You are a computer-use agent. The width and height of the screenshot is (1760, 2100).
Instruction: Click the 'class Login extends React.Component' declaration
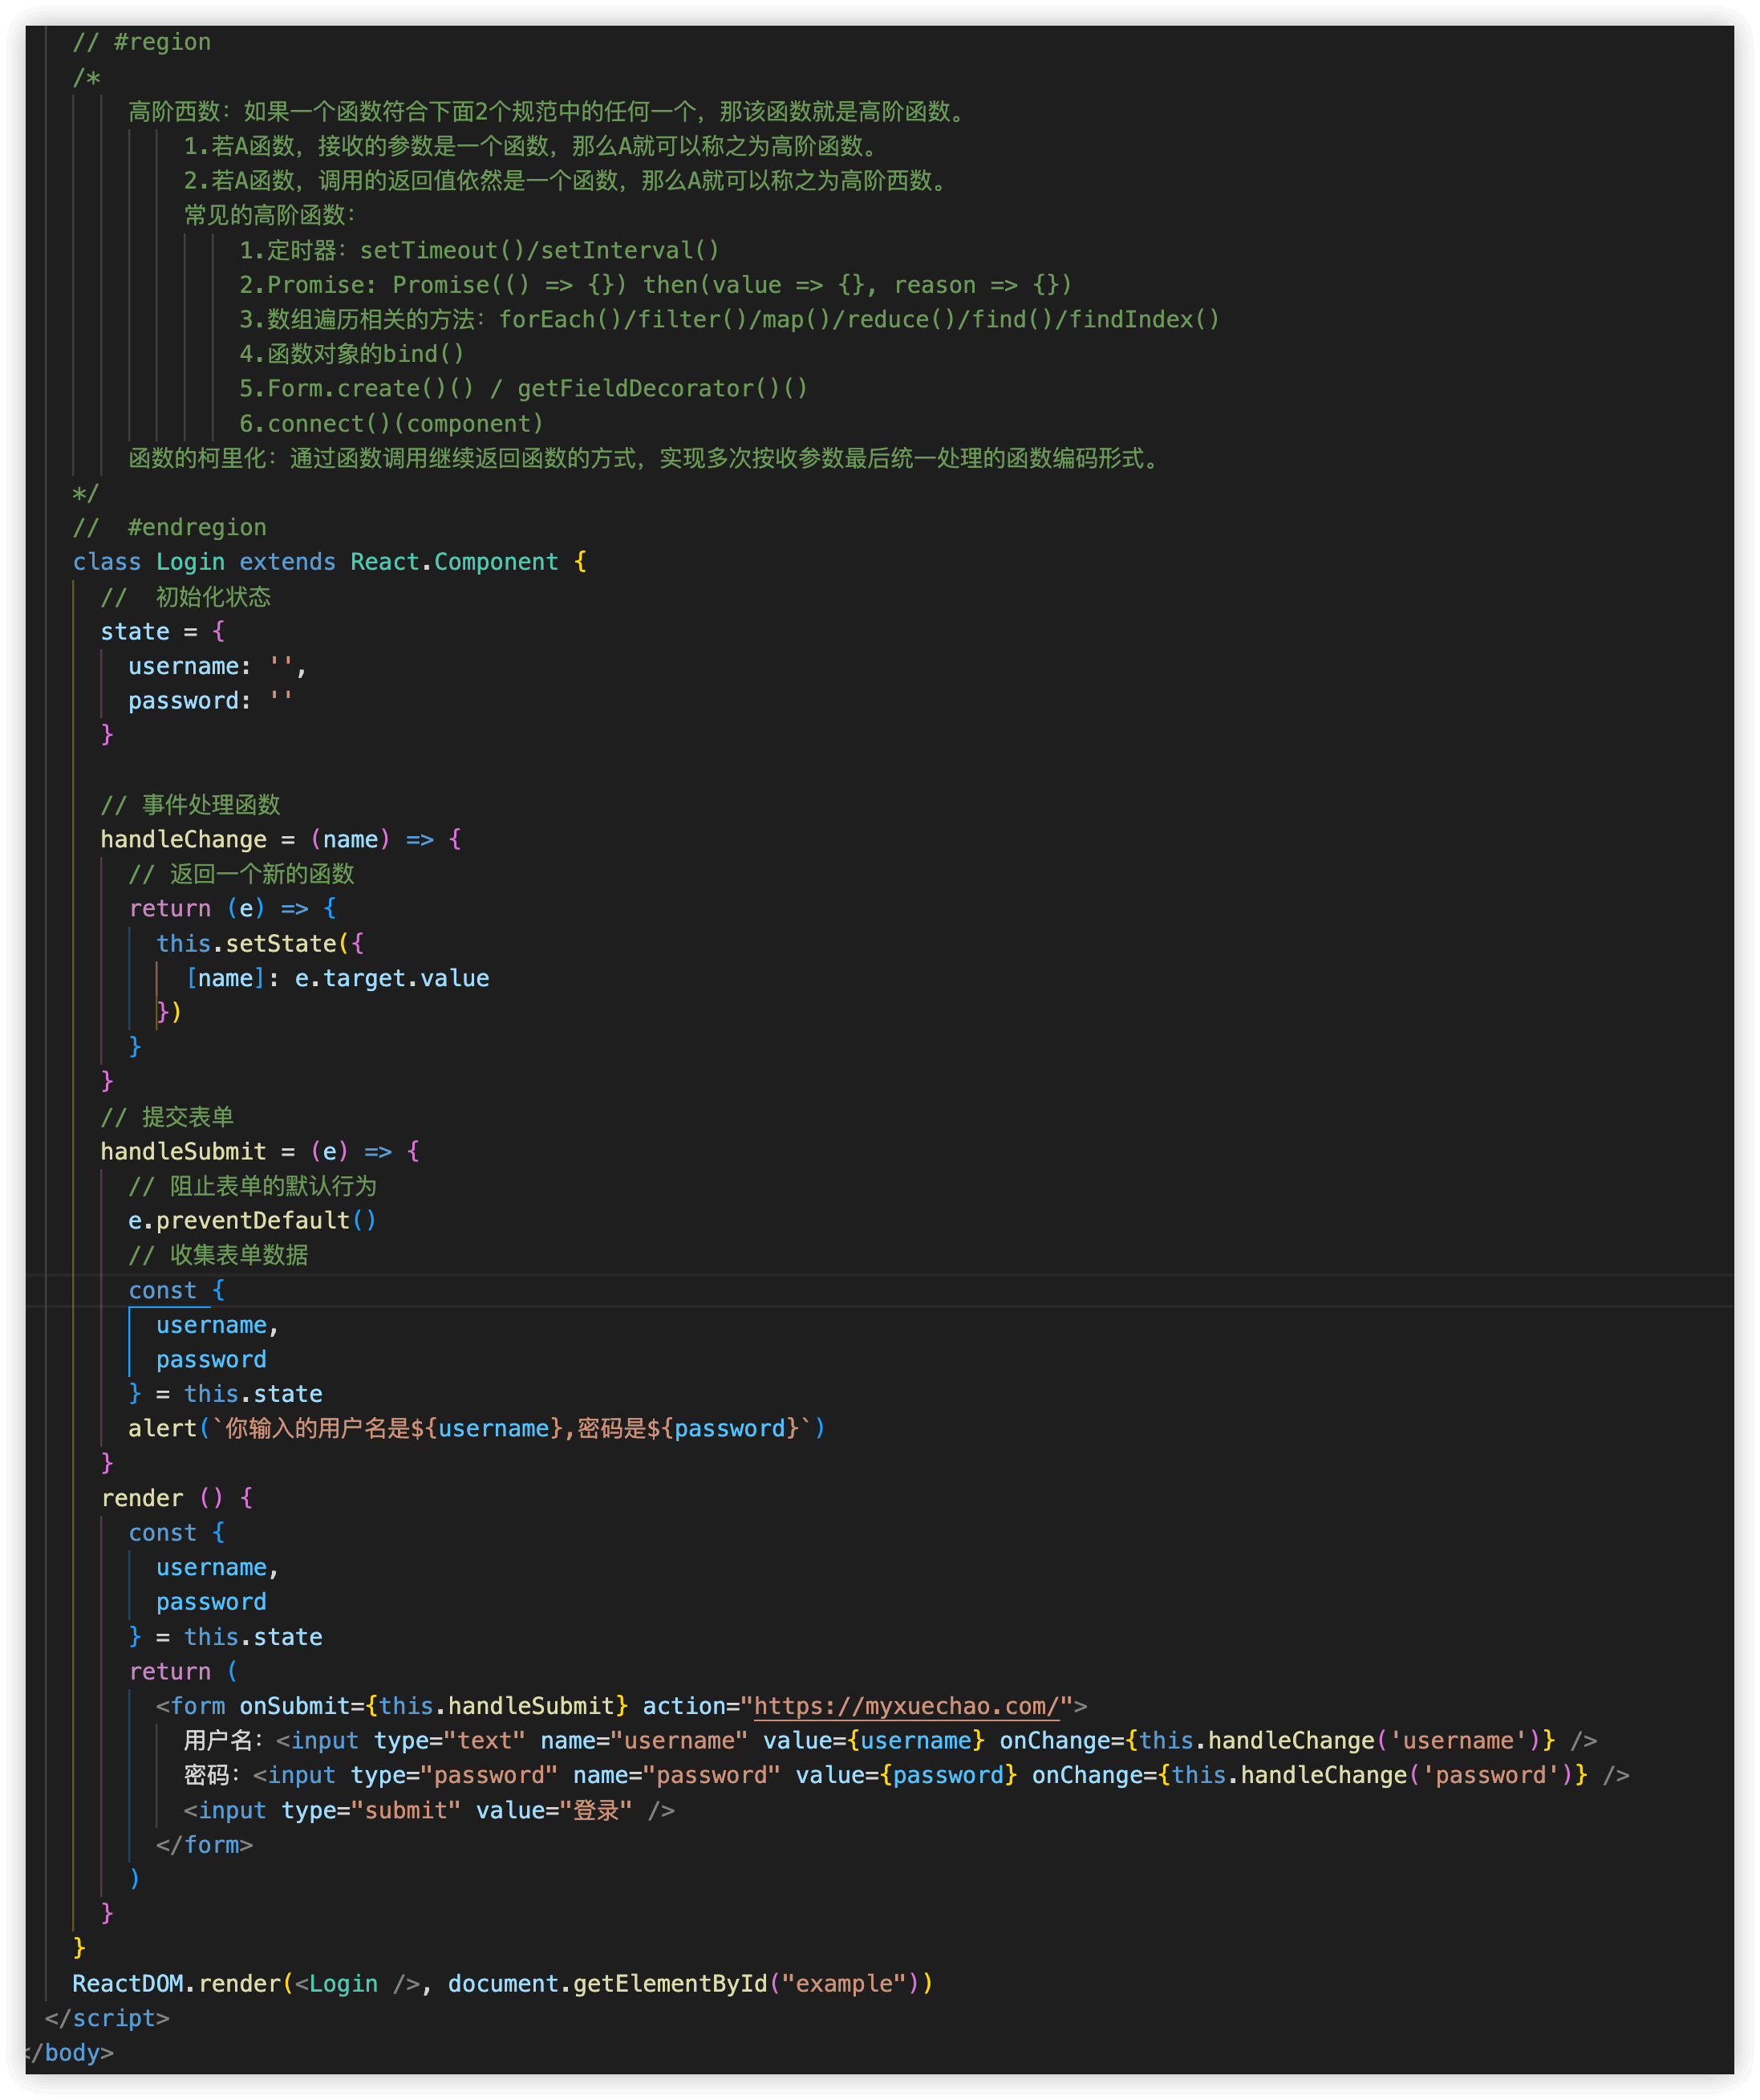330,562
